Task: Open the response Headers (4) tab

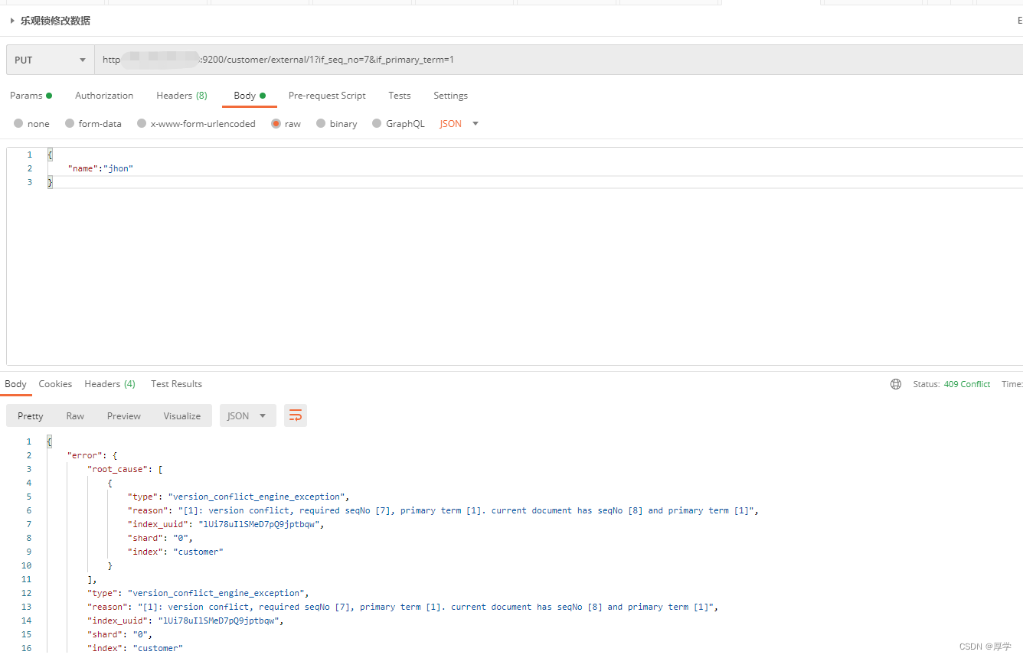Action: click(x=109, y=384)
